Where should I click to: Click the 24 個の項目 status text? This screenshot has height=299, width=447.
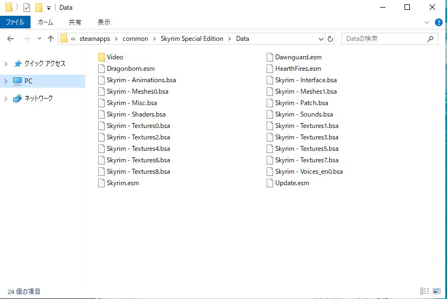click(x=24, y=291)
